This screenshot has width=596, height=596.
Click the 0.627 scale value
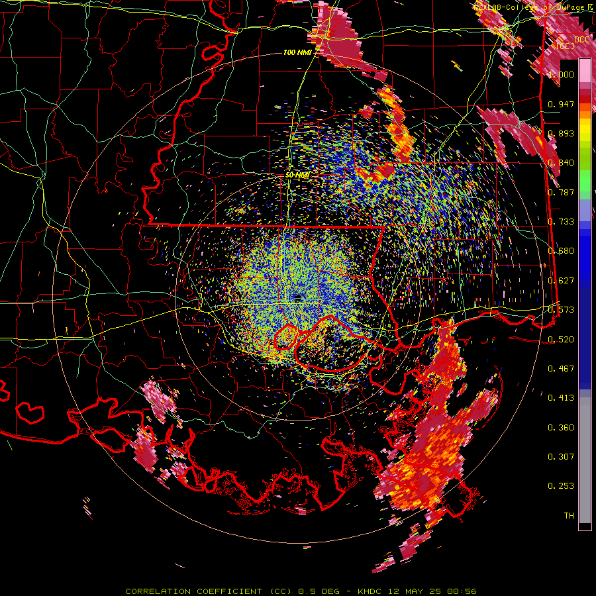coord(561,281)
